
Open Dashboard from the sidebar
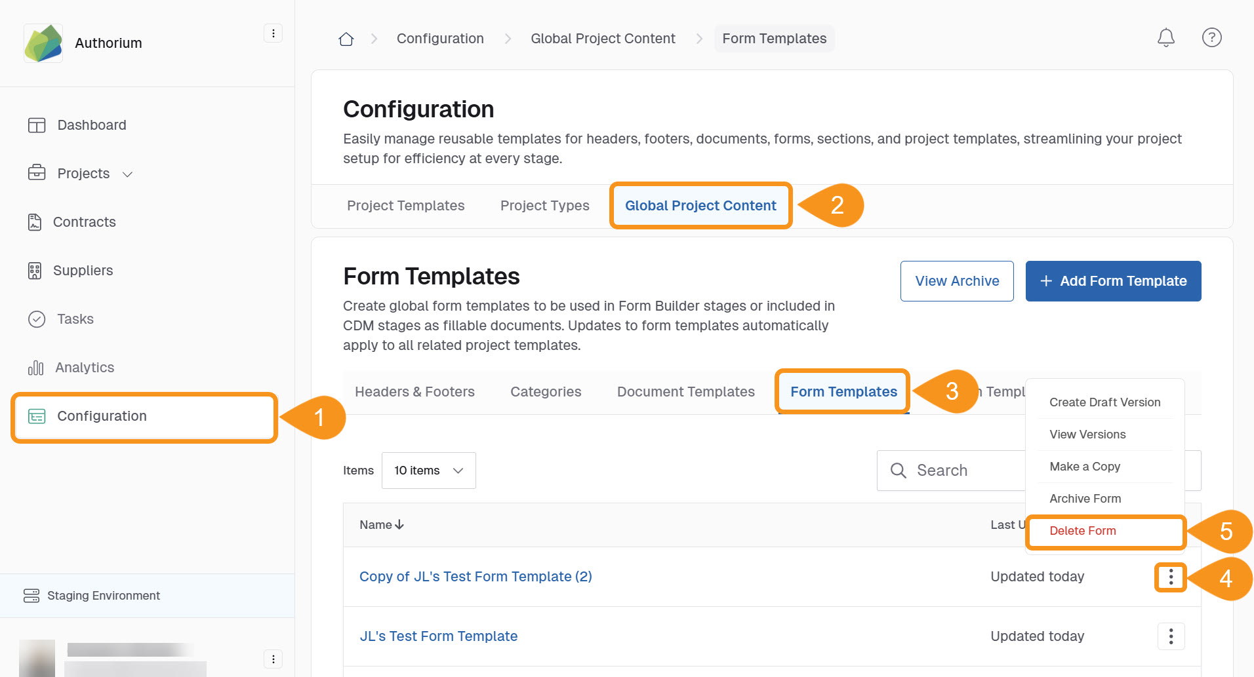pos(91,125)
